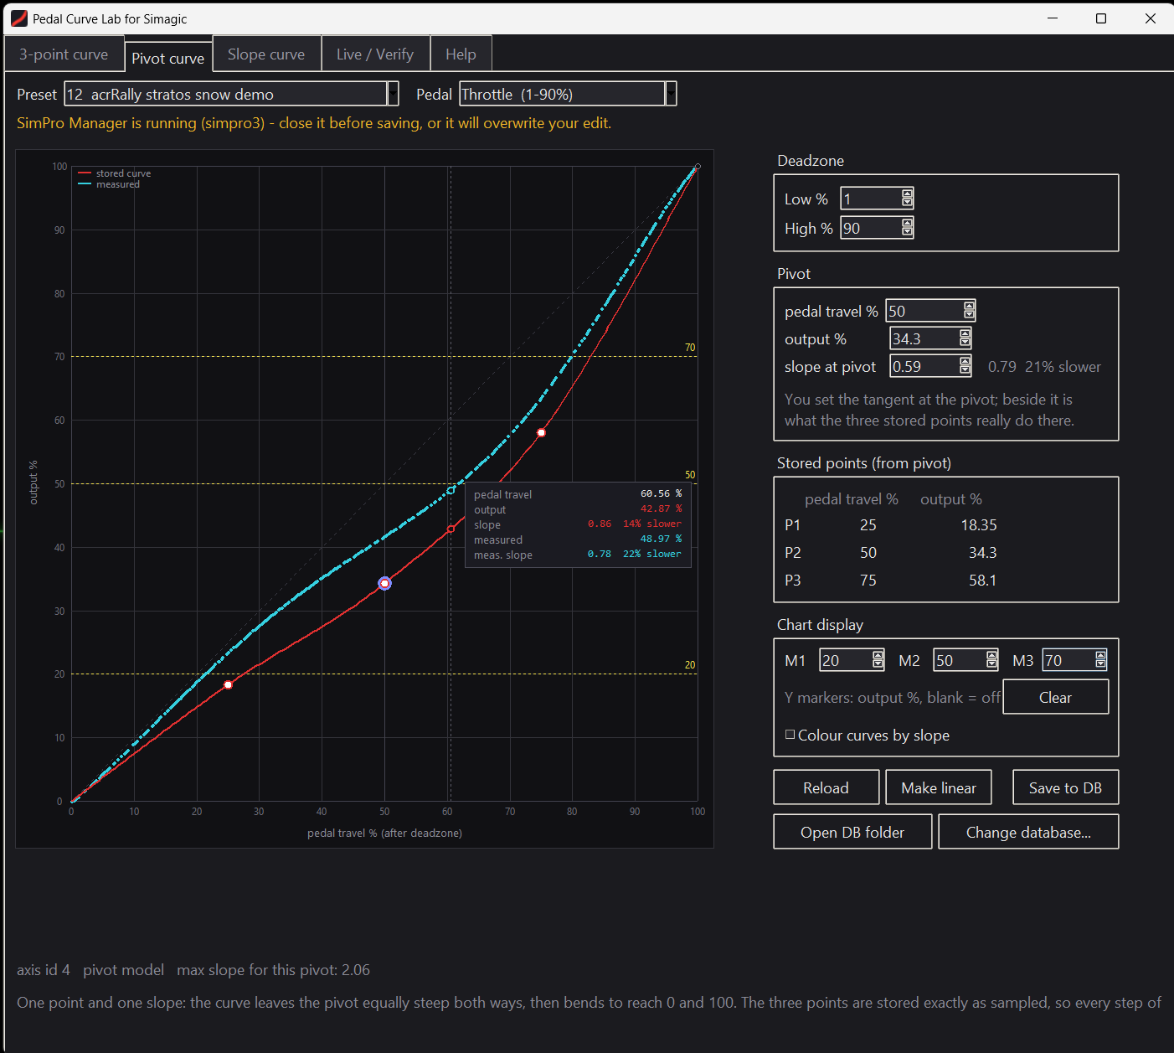
Task: Click the P3 output value 58.1
Action: coord(983,581)
